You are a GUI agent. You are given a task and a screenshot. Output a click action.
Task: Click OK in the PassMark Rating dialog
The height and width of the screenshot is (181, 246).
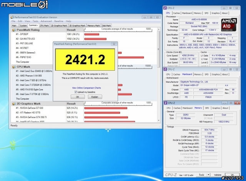[78, 97]
